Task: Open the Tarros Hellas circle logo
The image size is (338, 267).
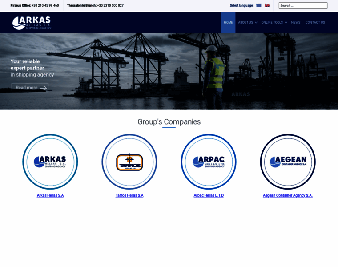Action: [129, 162]
